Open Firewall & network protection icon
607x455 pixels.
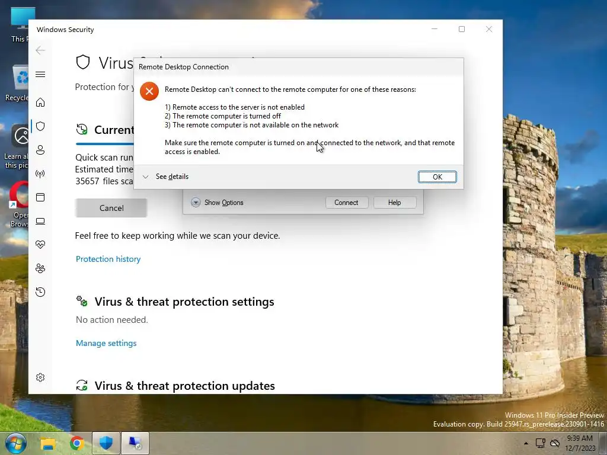click(x=40, y=174)
